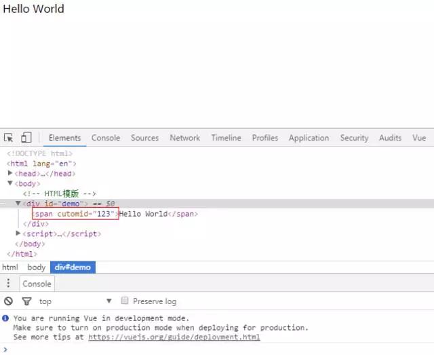
Task: Click the 'You are running Vue' message
Action: click(x=101, y=318)
